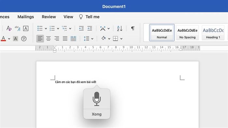Click the Borders icon
This screenshot has width=228, height=128.
click(115, 39)
